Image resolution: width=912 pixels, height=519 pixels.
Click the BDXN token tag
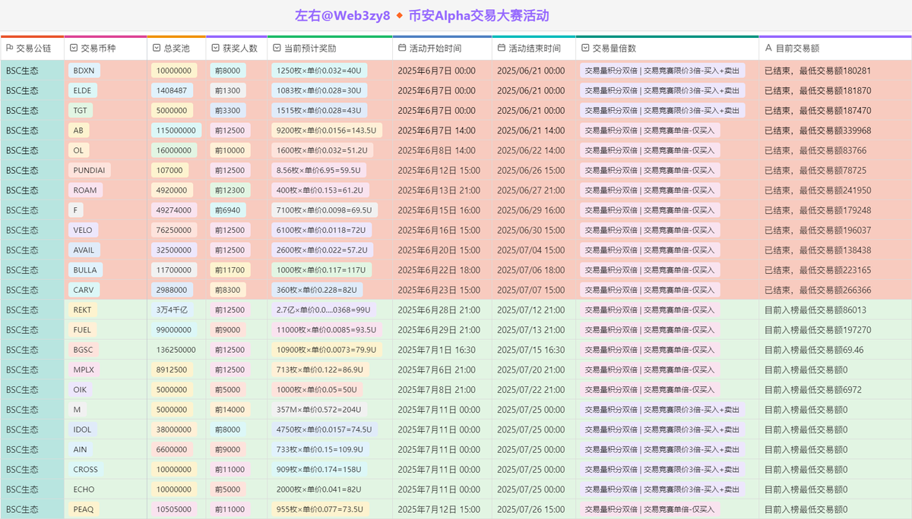pyautogui.click(x=84, y=71)
